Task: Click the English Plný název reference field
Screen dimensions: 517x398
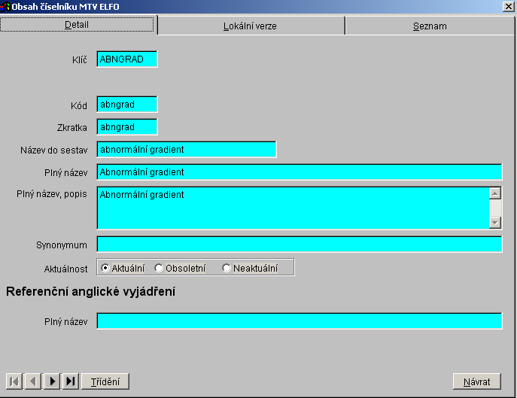Action: (x=299, y=321)
